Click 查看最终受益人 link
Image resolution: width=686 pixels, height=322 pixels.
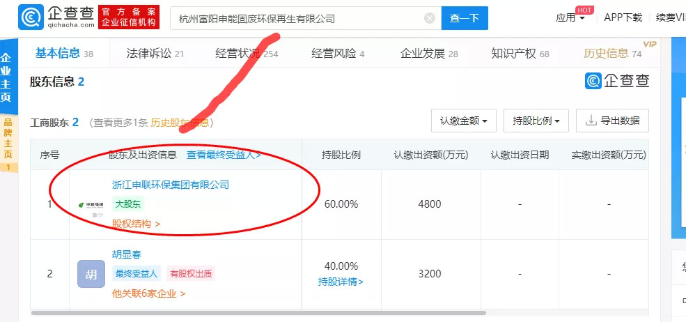click(224, 155)
